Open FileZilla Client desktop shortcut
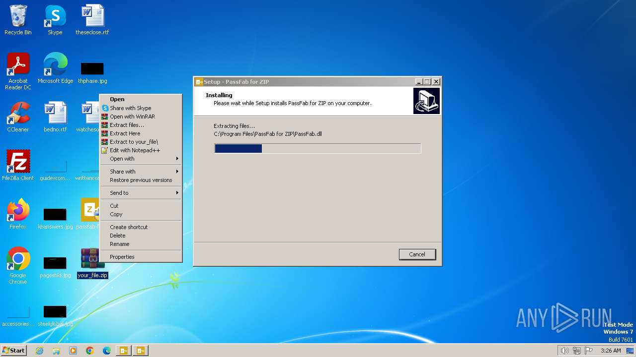 click(x=18, y=166)
